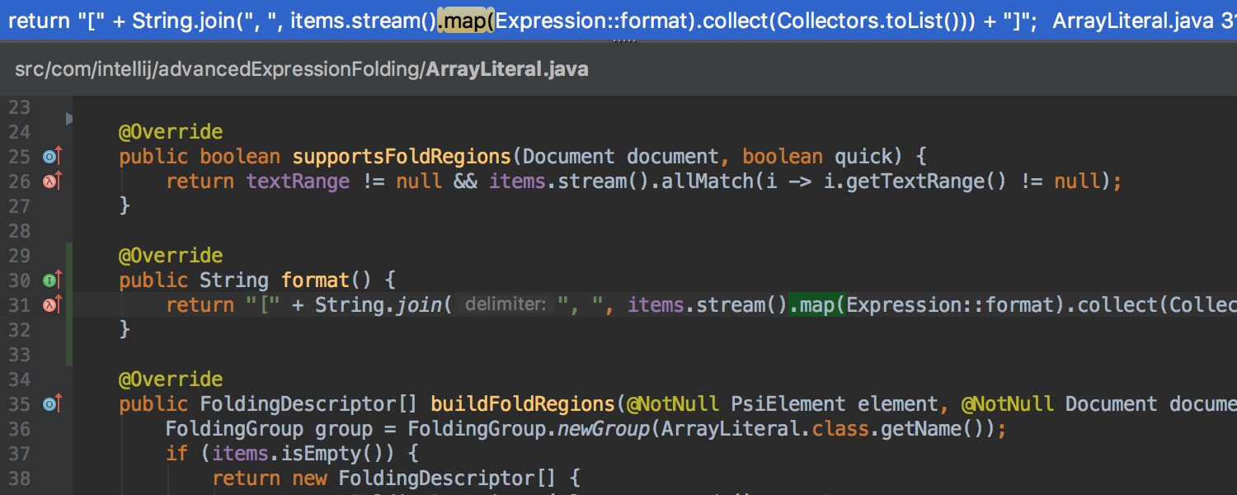
Task: Click the return keyword on line 26
Action: click(200, 181)
